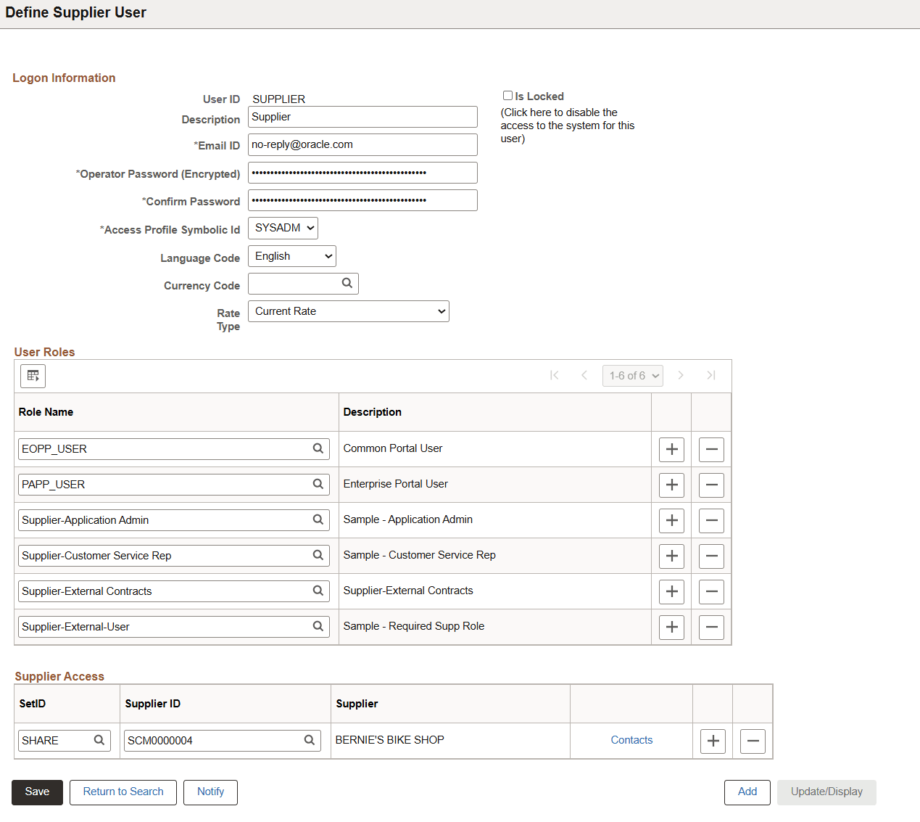Add another supplier access row
The height and width of the screenshot is (822, 920).
click(x=713, y=741)
